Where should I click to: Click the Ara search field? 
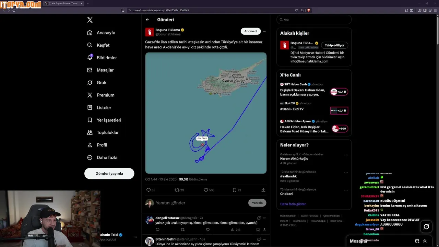[x=314, y=20]
